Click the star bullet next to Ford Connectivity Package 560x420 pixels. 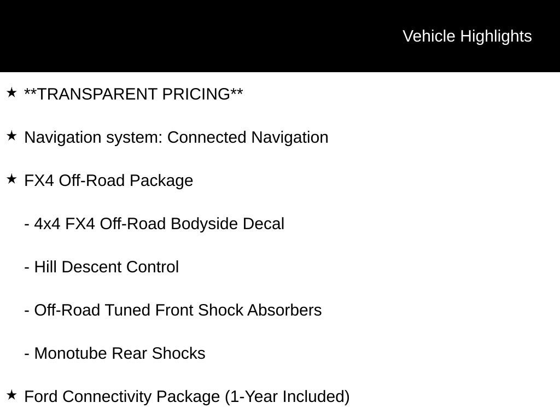11,395
